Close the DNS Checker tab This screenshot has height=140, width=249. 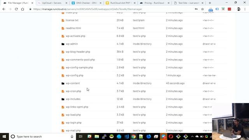click(100, 3)
